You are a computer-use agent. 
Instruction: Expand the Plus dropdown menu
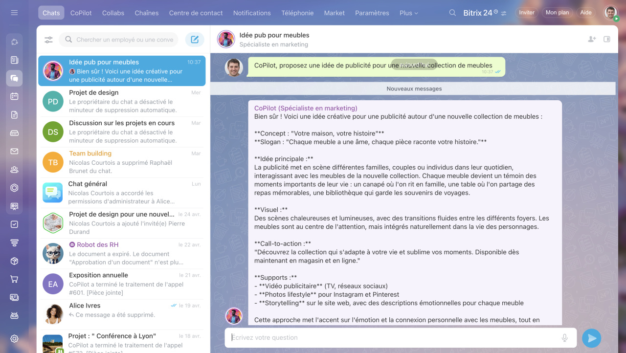(x=408, y=13)
